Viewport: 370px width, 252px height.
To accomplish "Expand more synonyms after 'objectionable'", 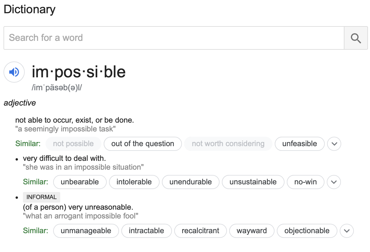I will point(347,231).
